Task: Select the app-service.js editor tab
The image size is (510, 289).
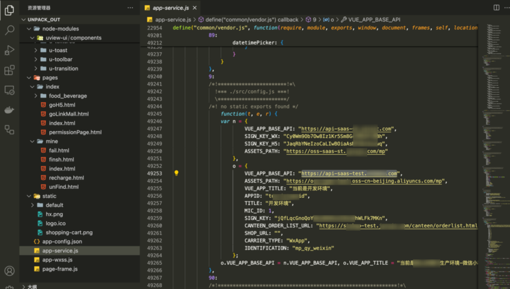Action: click(x=171, y=7)
